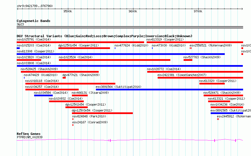Image resolution: width=251 pixels, height=156 pixels.
Task: Click nsv473030 (Kidd2010) label
Action: 169,45
